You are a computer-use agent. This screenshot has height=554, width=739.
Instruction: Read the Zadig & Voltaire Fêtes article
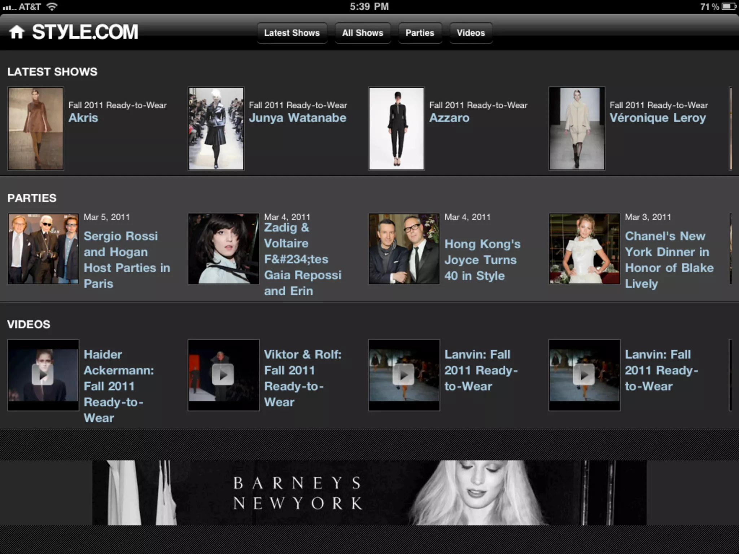point(303,259)
